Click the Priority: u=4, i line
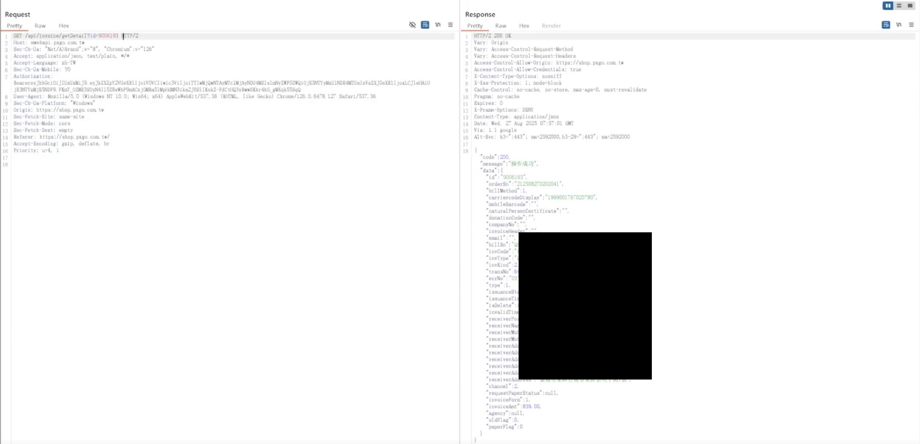The image size is (920, 444). (x=36, y=150)
